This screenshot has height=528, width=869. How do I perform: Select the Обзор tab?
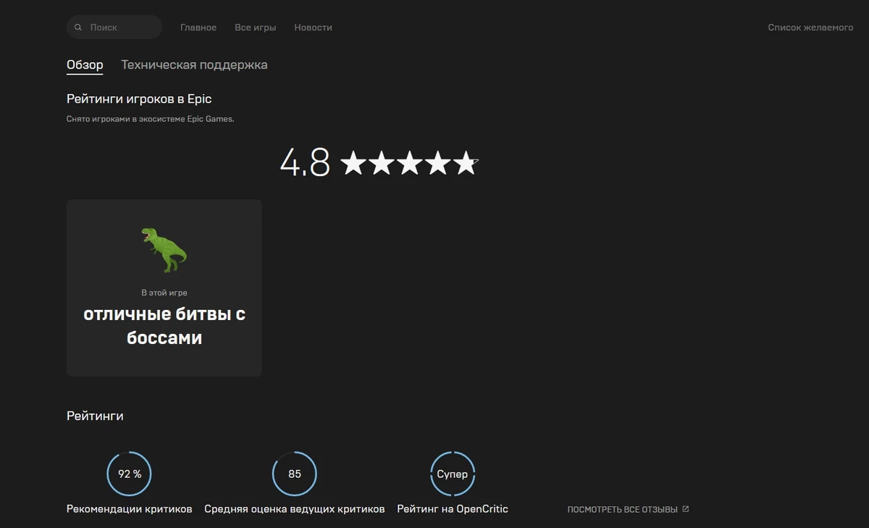click(x=85, y=65)
